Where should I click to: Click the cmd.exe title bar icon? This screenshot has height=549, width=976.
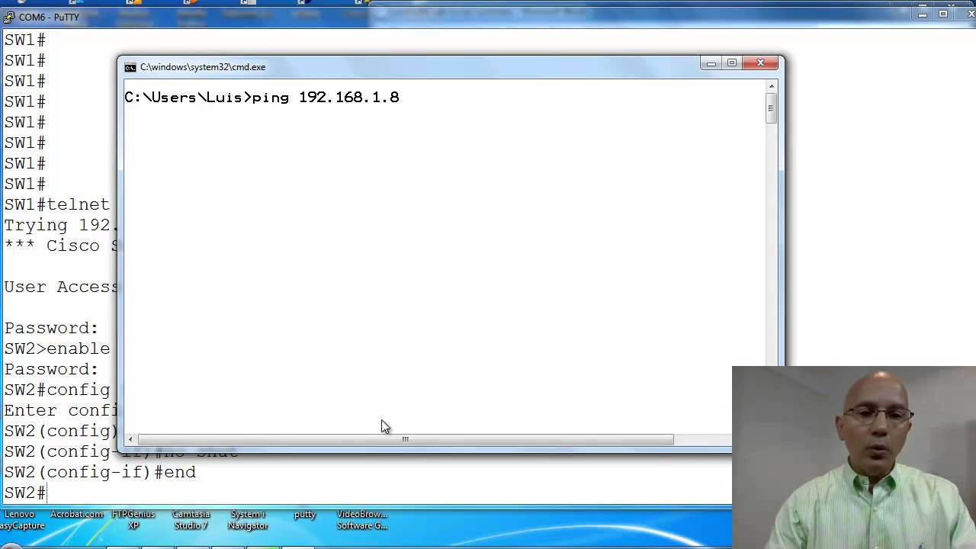tap(130, 67)
